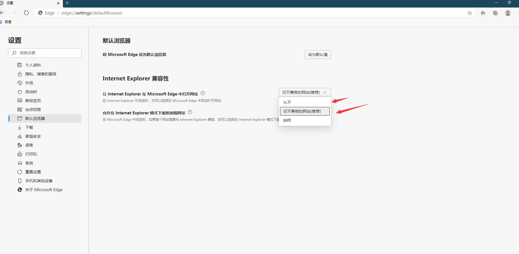Open 关于 Microsoft Edge page
The image size is (519, 254).
coord(45,190)
